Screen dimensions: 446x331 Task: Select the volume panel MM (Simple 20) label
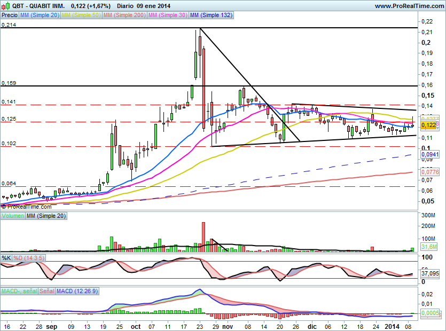pos(46,216)
